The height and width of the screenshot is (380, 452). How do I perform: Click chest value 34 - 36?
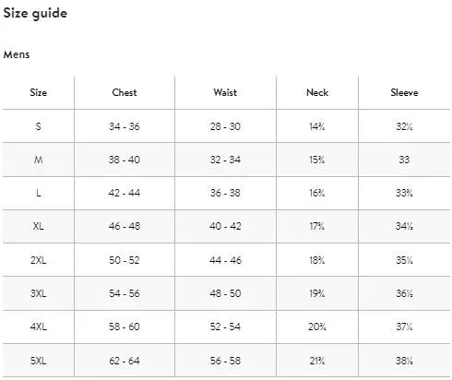(x=125, y=126)
